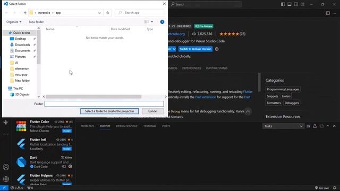Customize layout icon in title bar
This screenshot has height=191, width=340.
[302, 4]
